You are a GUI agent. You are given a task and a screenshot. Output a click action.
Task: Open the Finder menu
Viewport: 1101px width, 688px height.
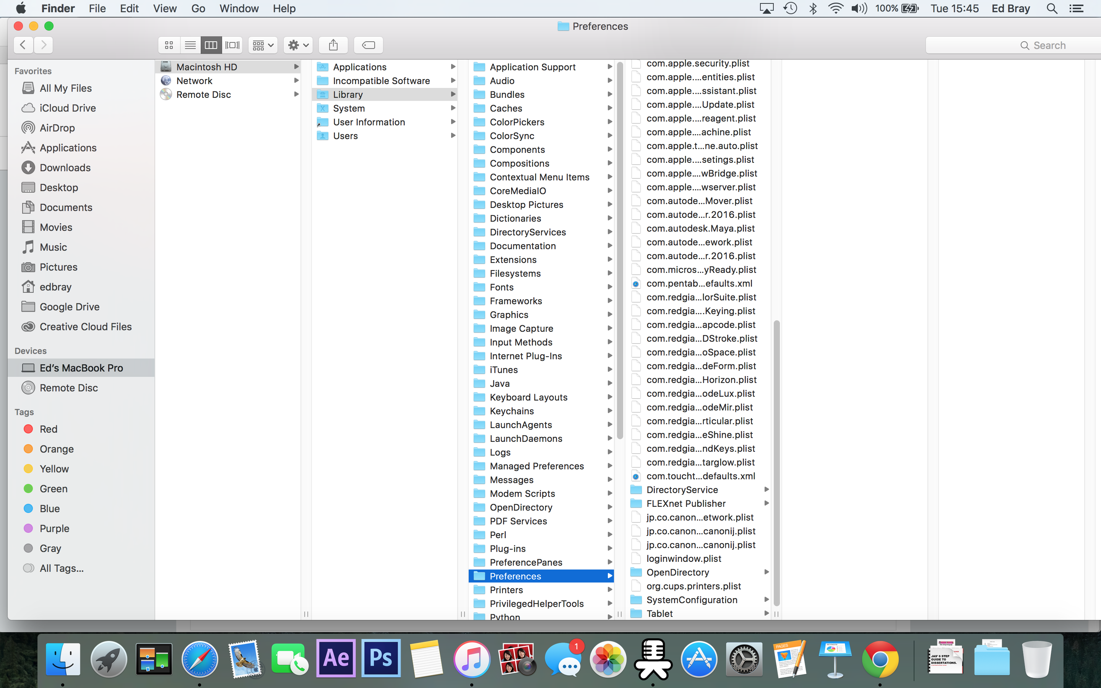(x=58, y=8)
